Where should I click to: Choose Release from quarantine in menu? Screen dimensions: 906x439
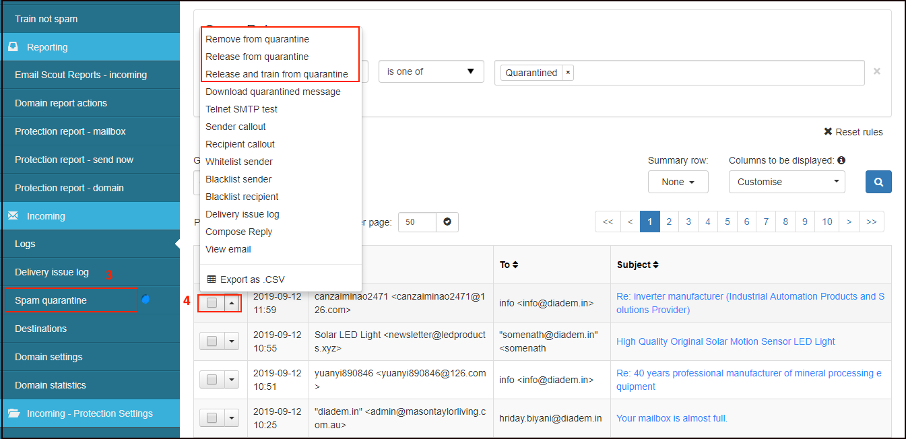[257, 57]
